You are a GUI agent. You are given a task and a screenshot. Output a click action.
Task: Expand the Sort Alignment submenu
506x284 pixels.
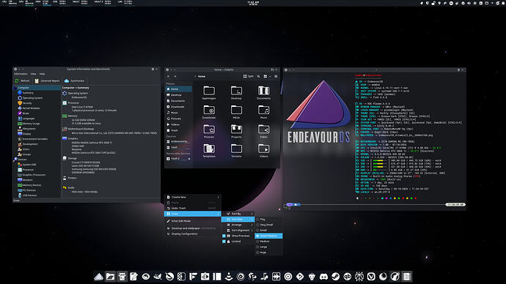coord(238,231)
